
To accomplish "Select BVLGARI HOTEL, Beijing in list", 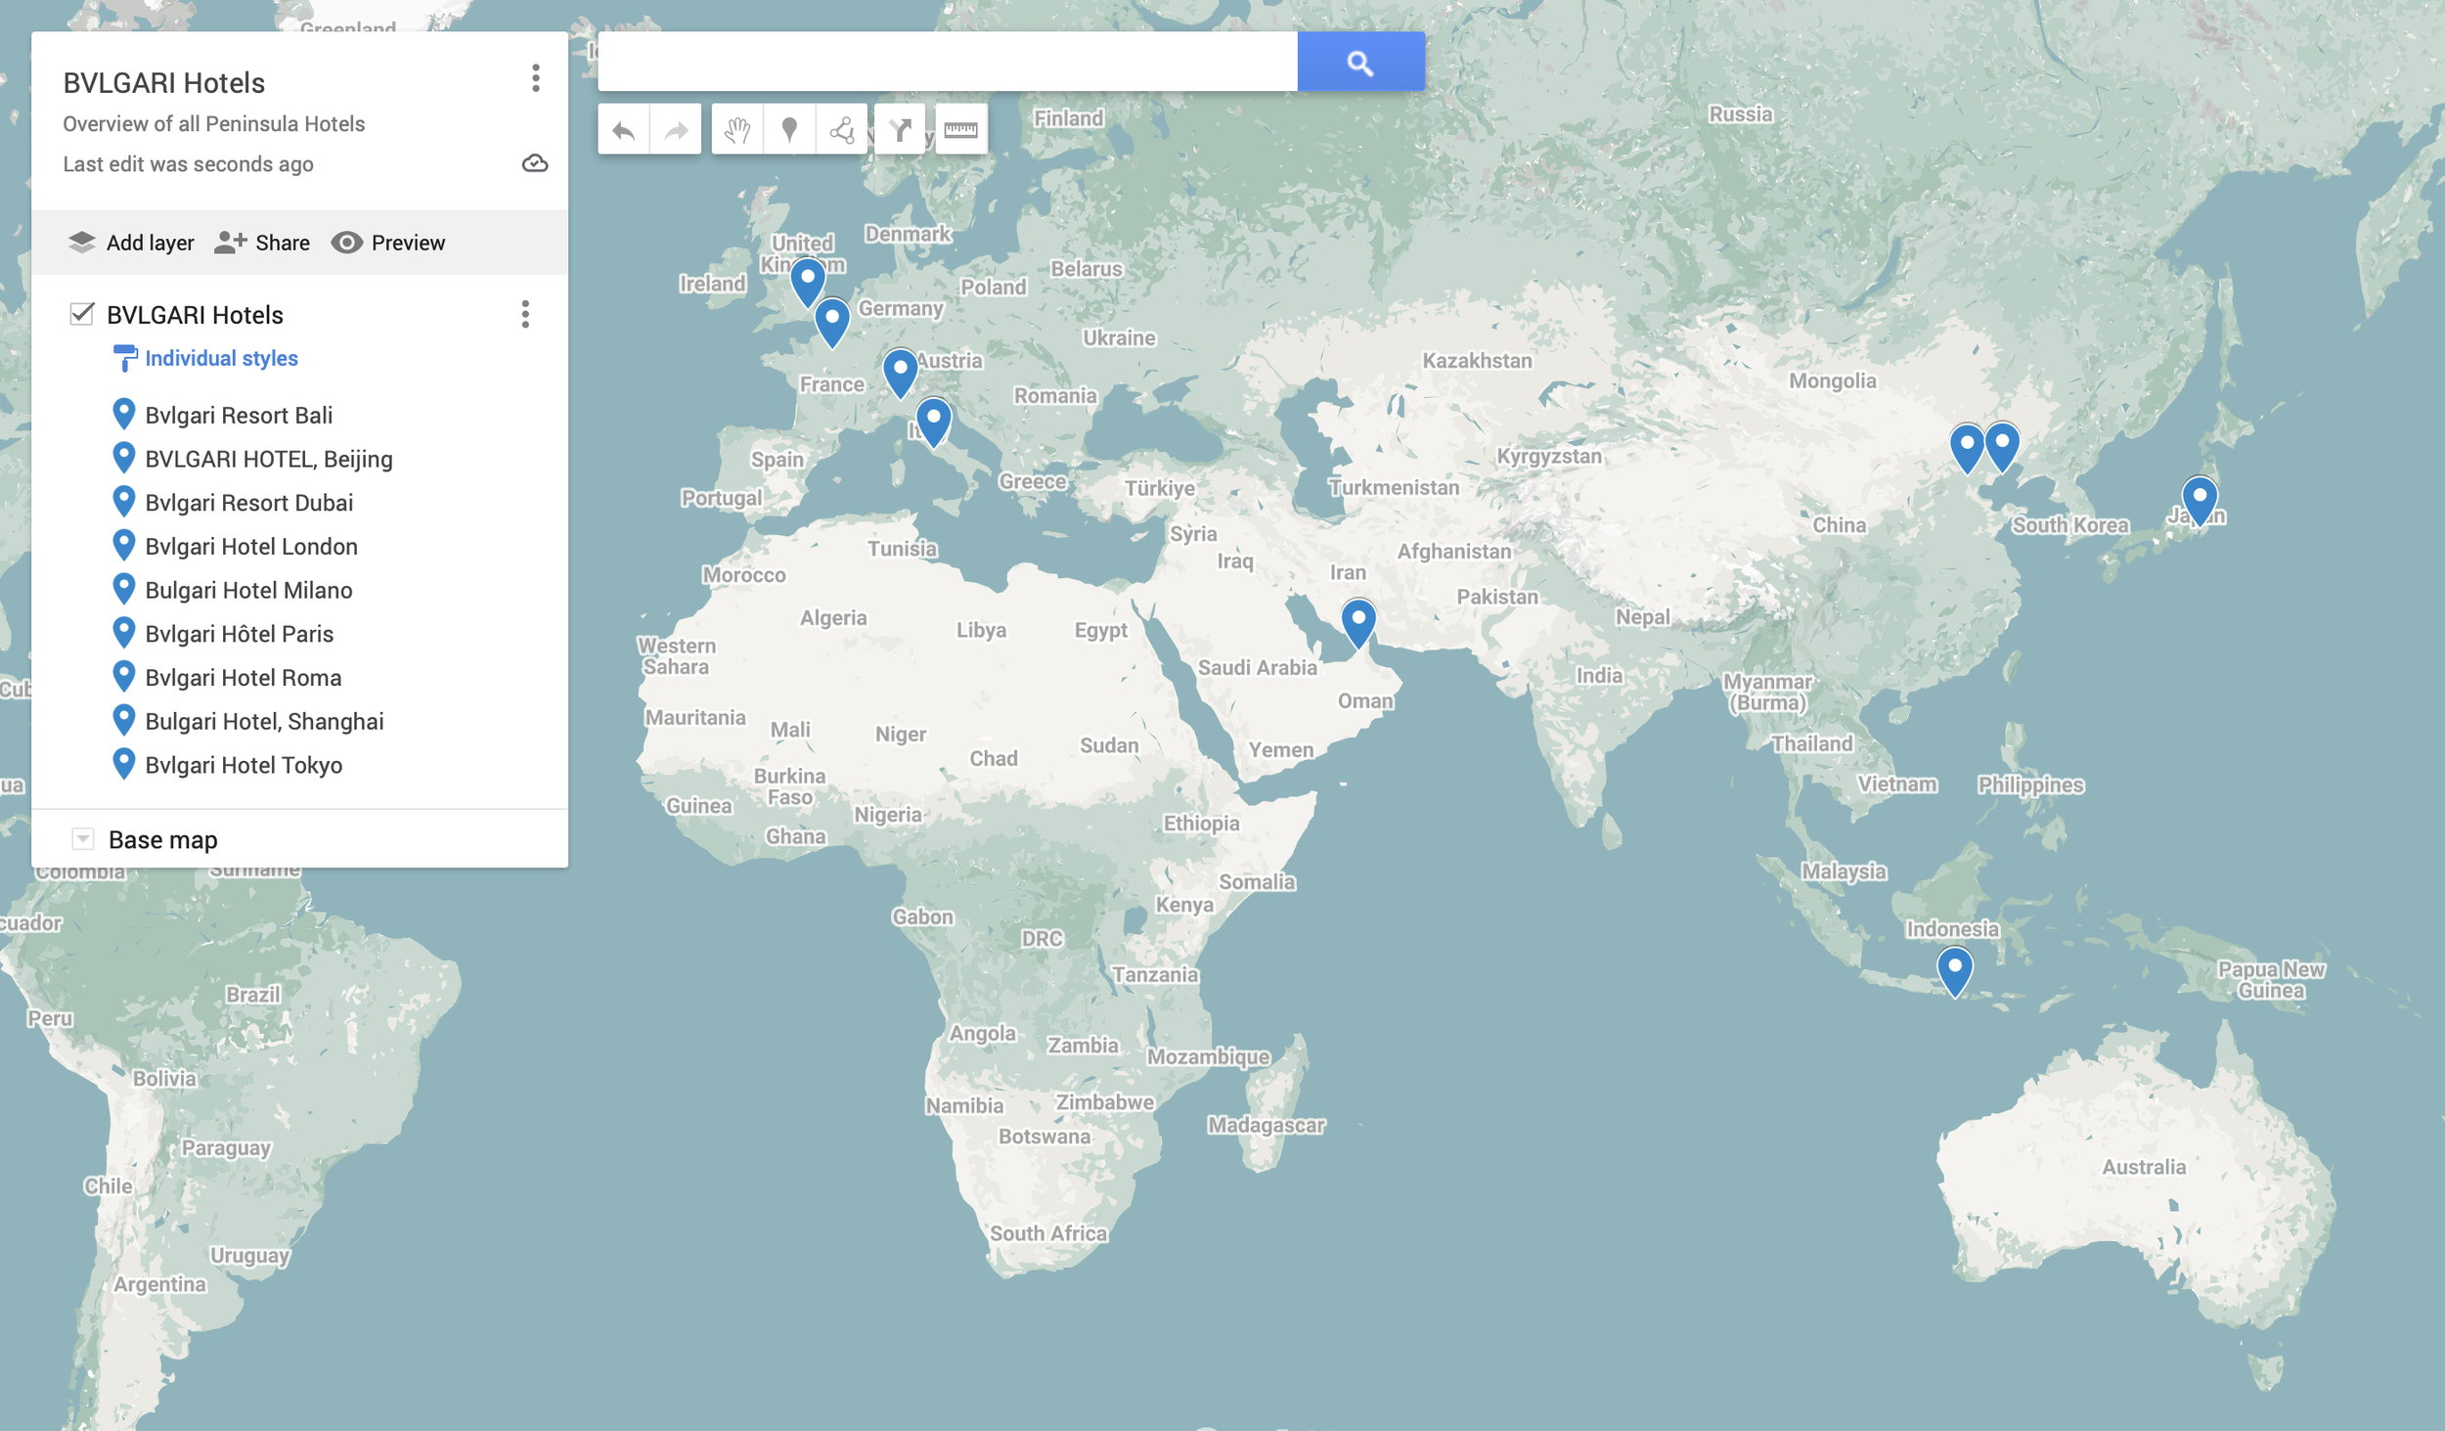I will click(x=269, y=459).
